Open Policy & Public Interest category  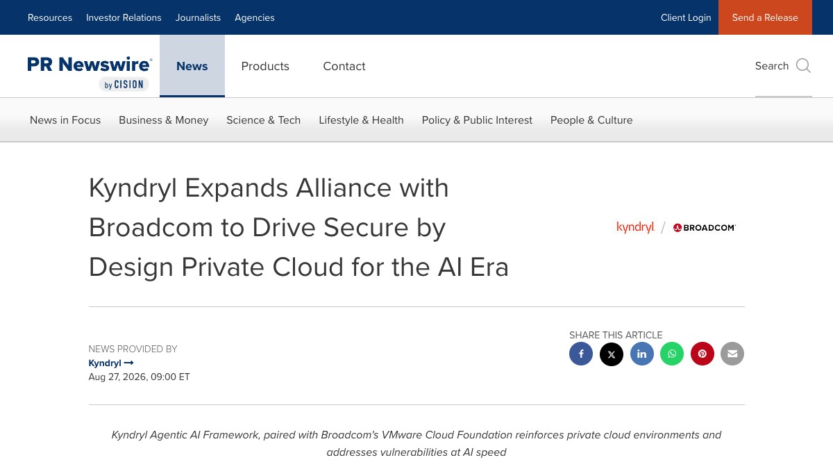(x=477, y=120)
